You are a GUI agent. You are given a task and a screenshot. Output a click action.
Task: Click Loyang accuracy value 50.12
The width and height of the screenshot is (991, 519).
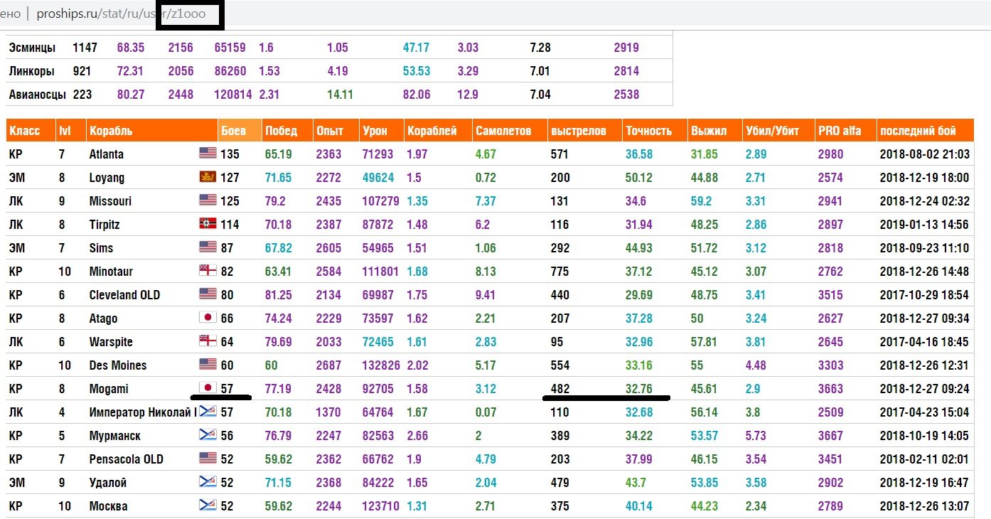click(x=639, y=178)
